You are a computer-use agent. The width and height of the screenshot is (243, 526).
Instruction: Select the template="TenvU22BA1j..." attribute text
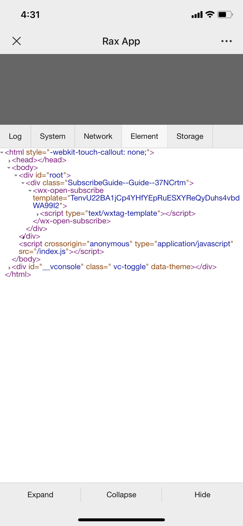tap(136, 202)
